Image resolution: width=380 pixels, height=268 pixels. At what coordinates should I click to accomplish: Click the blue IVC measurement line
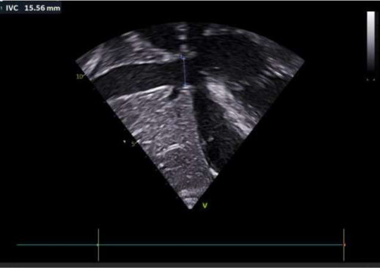[184, 71]
